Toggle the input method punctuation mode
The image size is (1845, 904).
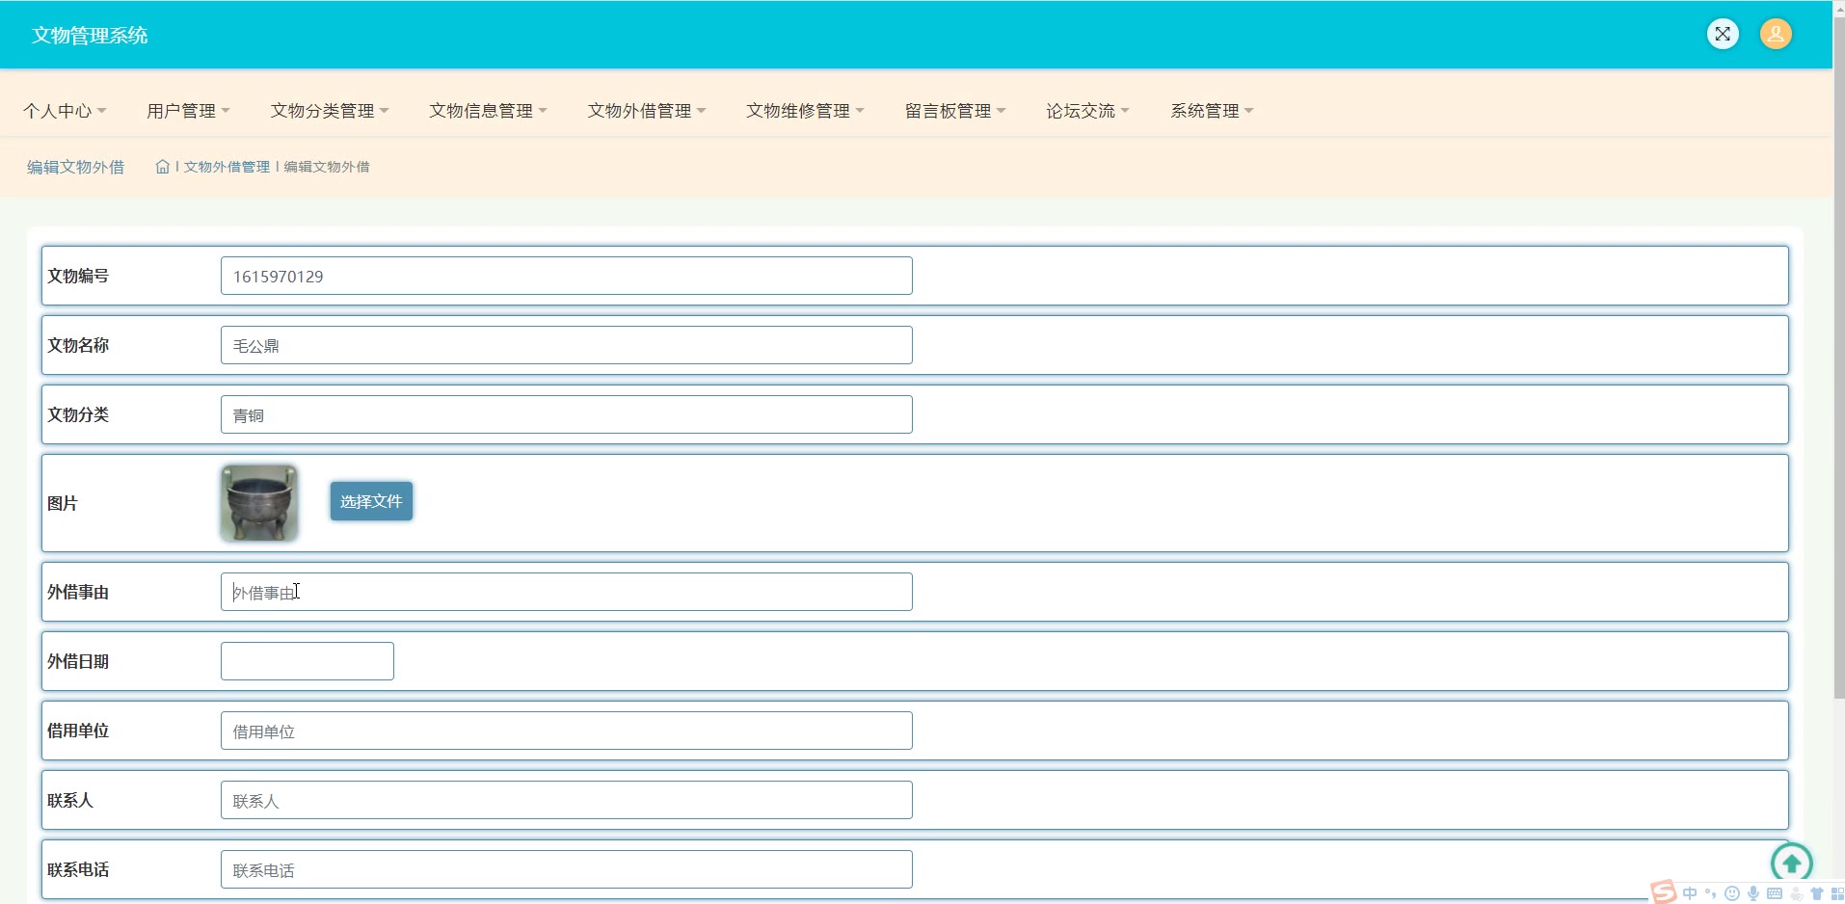point(1711,893)
